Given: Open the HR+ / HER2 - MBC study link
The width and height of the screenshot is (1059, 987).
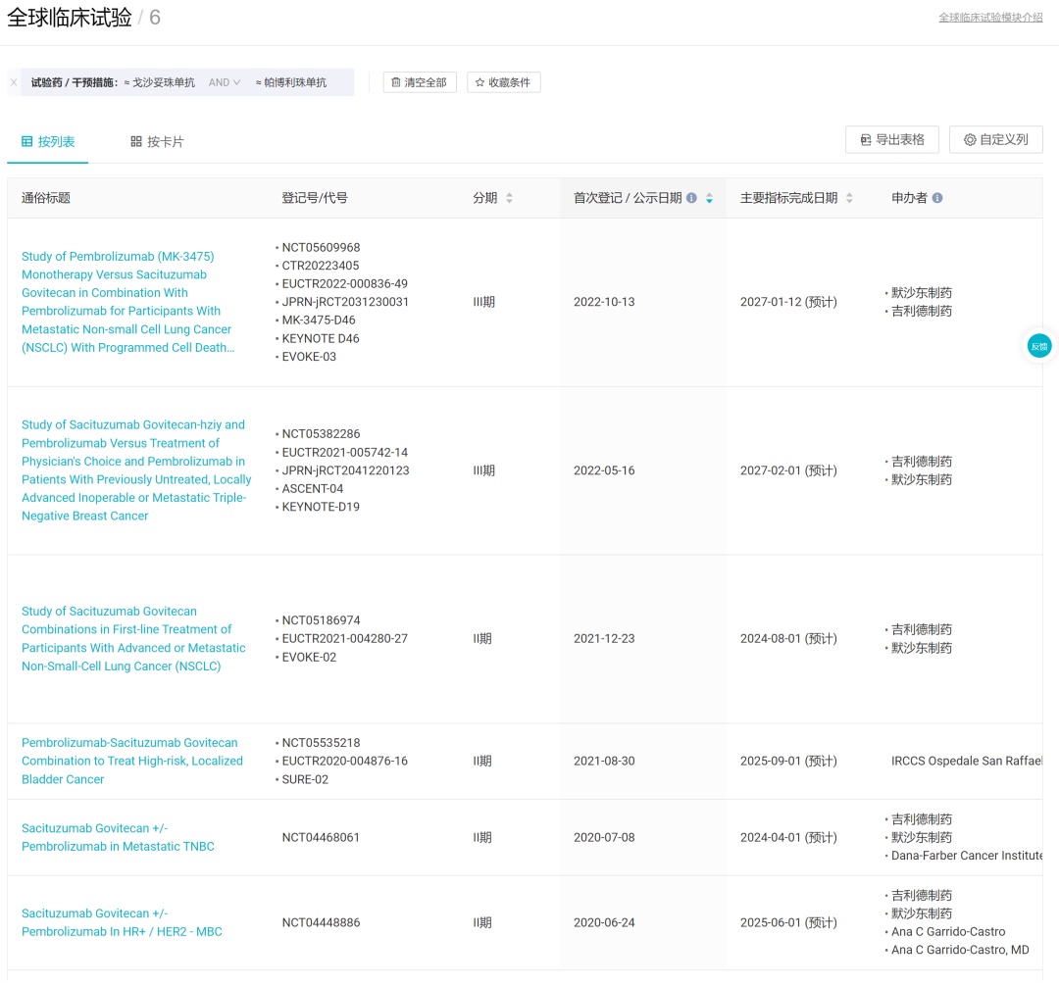Looking at the screenshot, I should tap(122, 922).
